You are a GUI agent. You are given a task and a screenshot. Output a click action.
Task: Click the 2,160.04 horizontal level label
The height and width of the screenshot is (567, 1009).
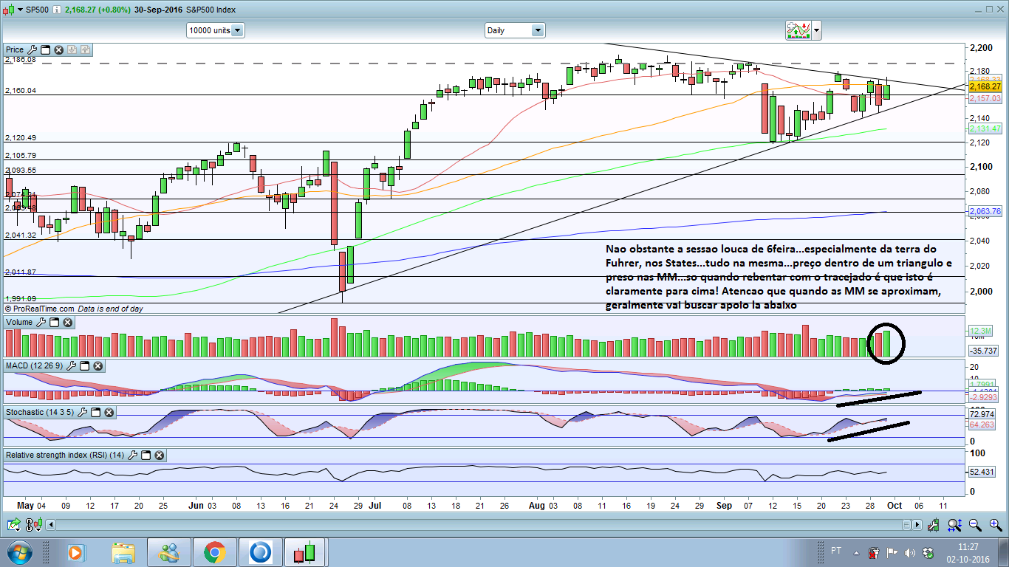coord(21,90)
